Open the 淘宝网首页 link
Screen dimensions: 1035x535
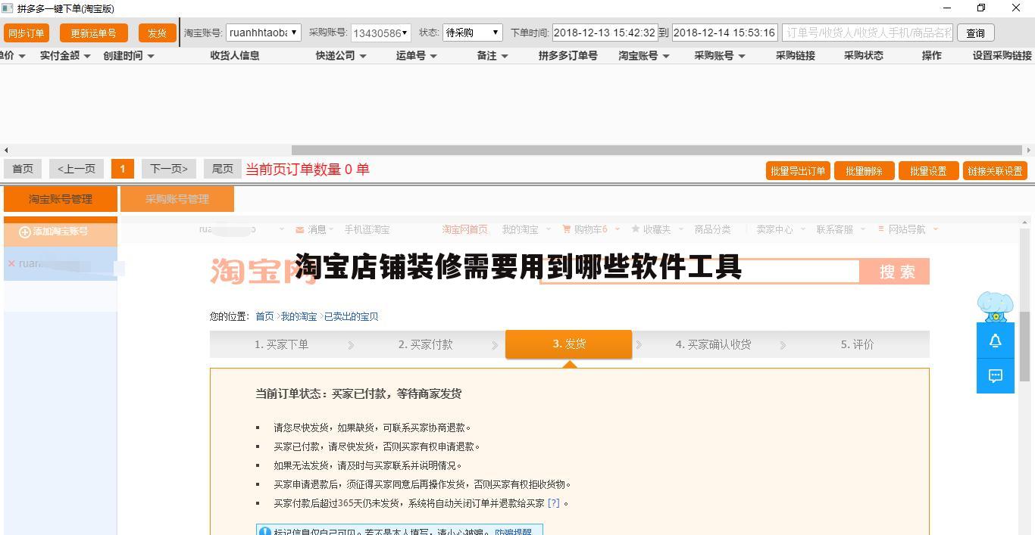pyautogui.click(x=465, y=229)
